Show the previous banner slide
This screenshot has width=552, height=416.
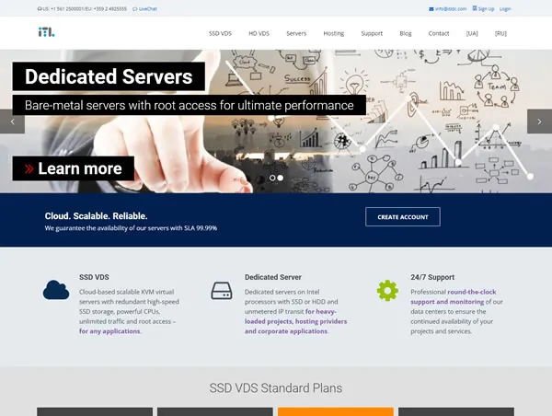click(x=12, y=121)
